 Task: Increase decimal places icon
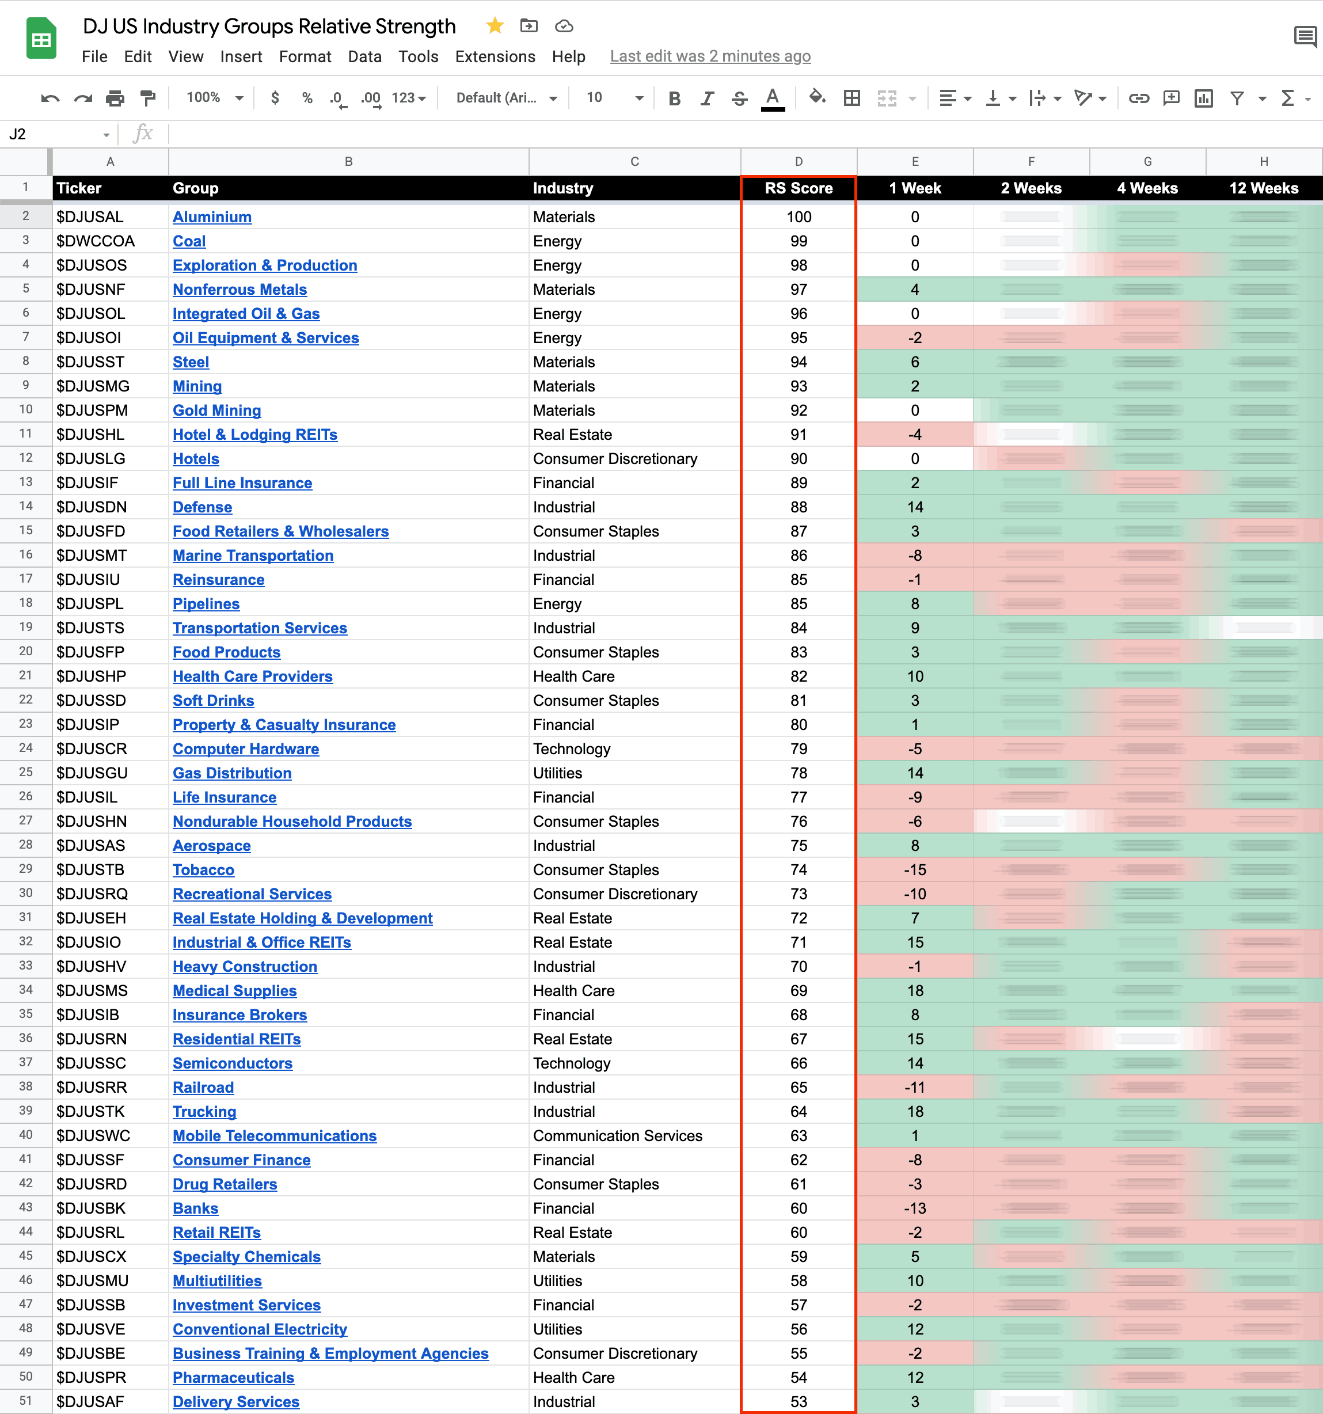(371, 98)
